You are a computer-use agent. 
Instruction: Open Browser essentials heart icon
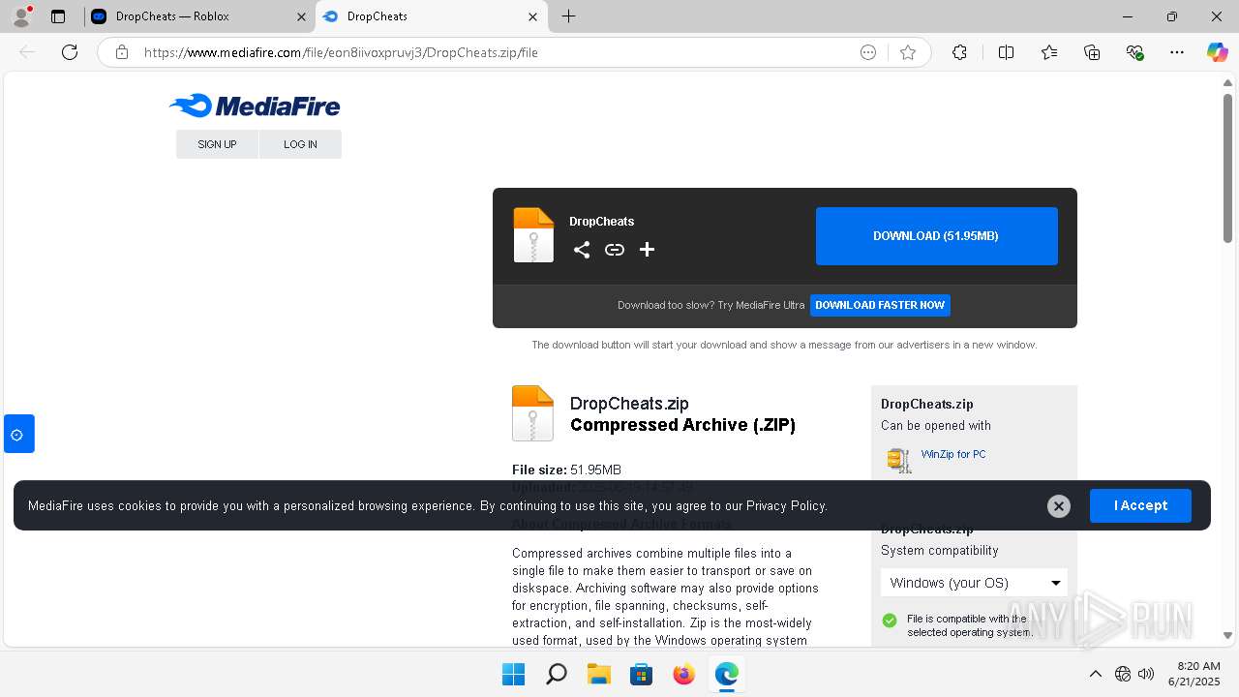pyautogui.click(x=1134, y=52)
